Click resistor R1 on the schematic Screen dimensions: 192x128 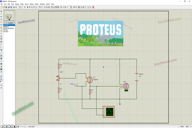(x=90, y=92)
